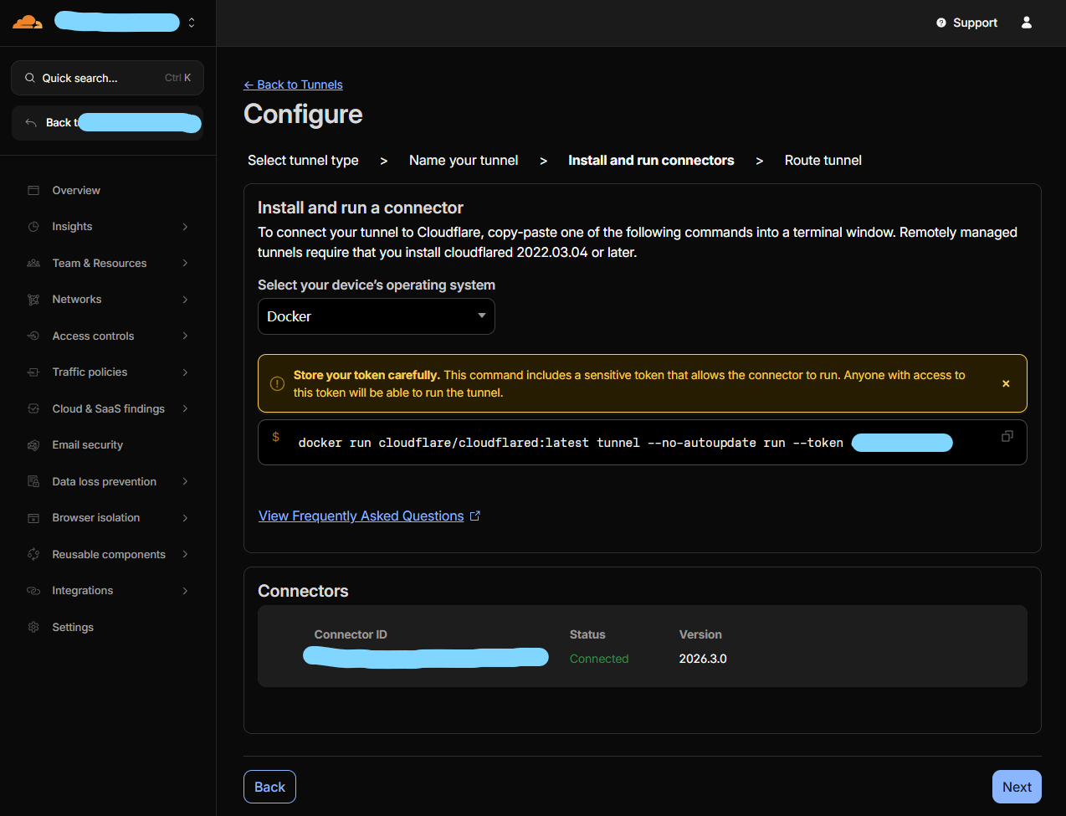Open the user profile icon
Viewport: 1066px width, 816px height.
(1027, 23)
